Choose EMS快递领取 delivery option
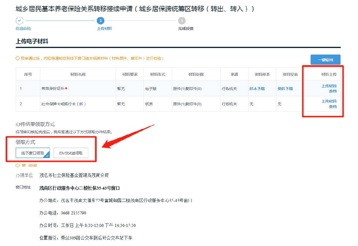 (71, 153)
